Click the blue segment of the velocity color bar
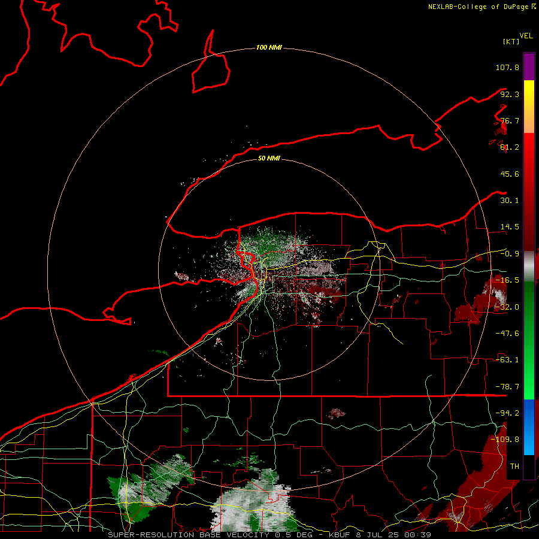This screenshot has height=539, width=539. (x=529, y=427)
